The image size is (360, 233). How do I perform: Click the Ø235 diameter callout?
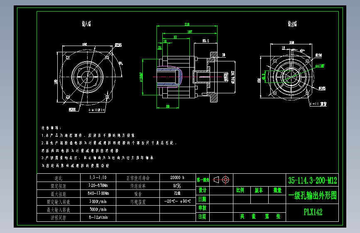[x=118, y=45]
